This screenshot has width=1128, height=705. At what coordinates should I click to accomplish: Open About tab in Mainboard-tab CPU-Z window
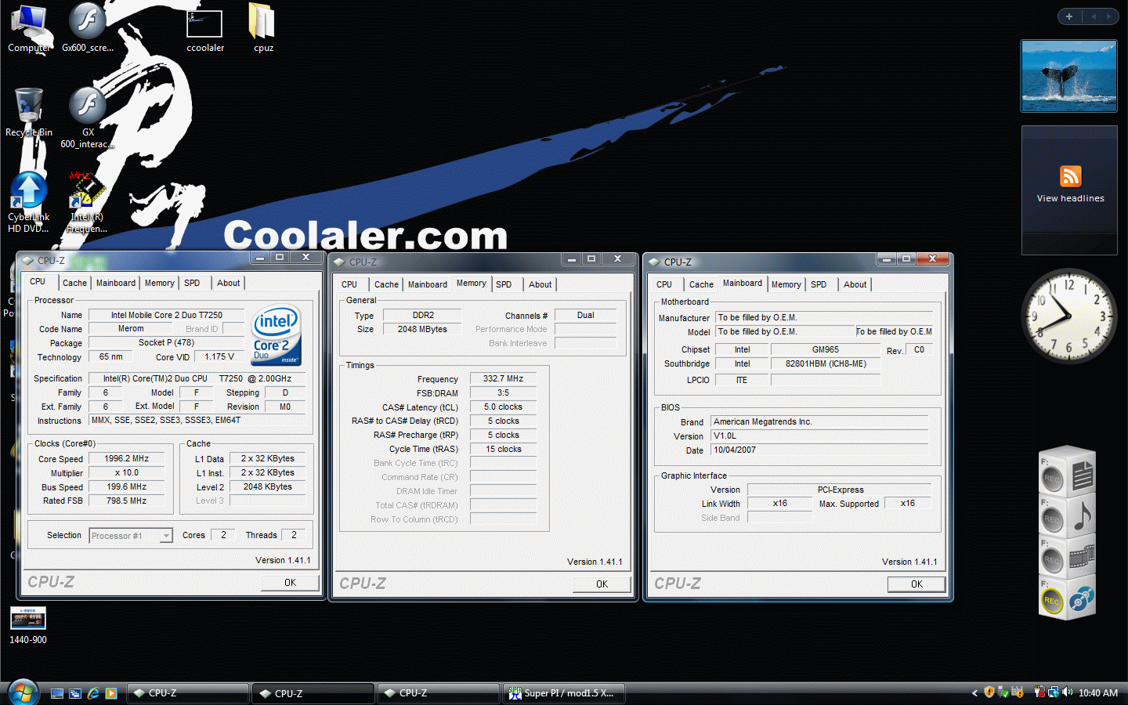(x=855, y=285)
